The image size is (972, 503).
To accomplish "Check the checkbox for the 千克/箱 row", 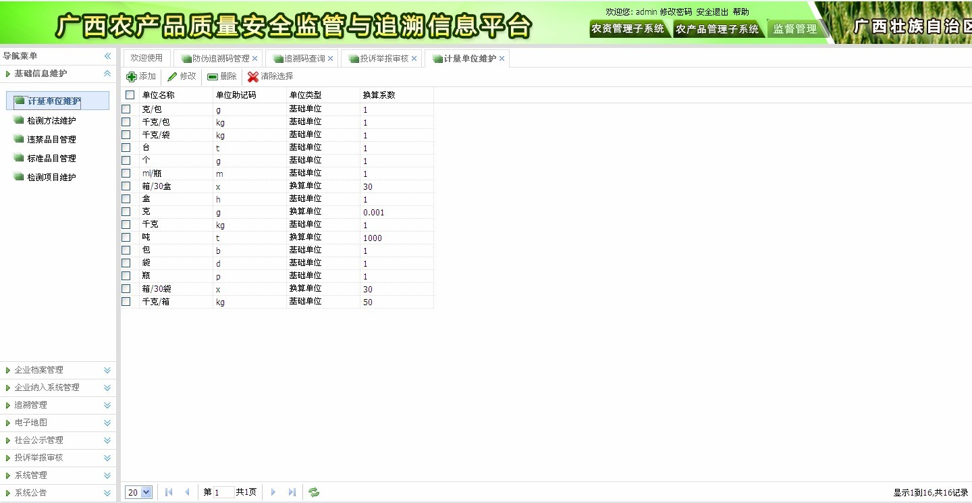I will coord(126,301).
